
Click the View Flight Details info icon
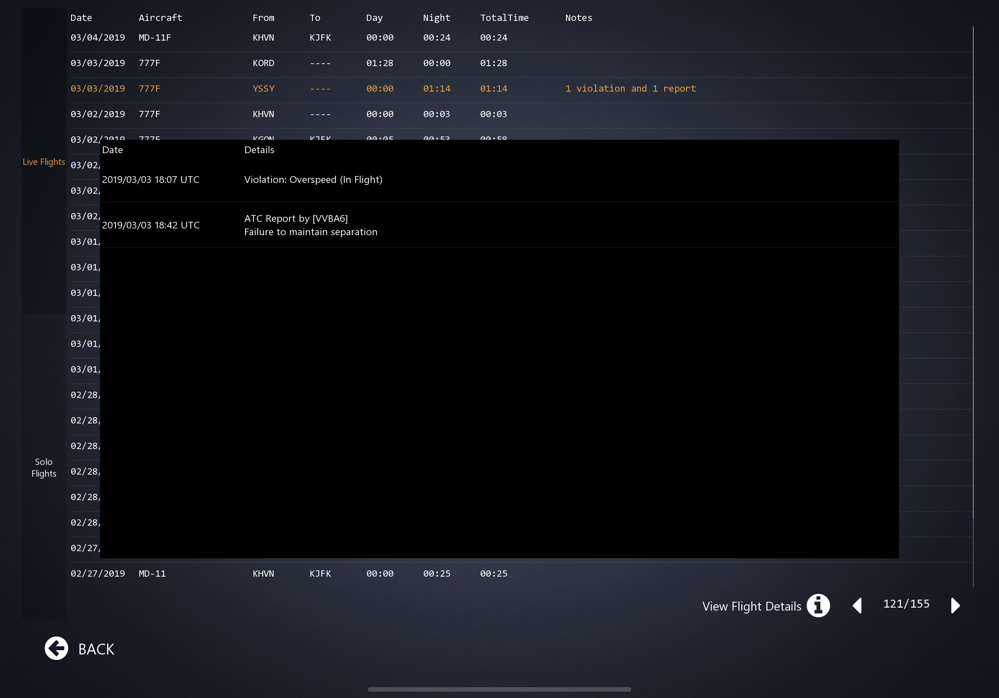818,606
